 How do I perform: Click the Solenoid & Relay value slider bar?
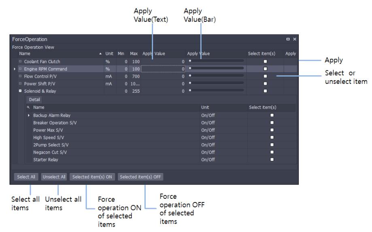click(217, 90)
